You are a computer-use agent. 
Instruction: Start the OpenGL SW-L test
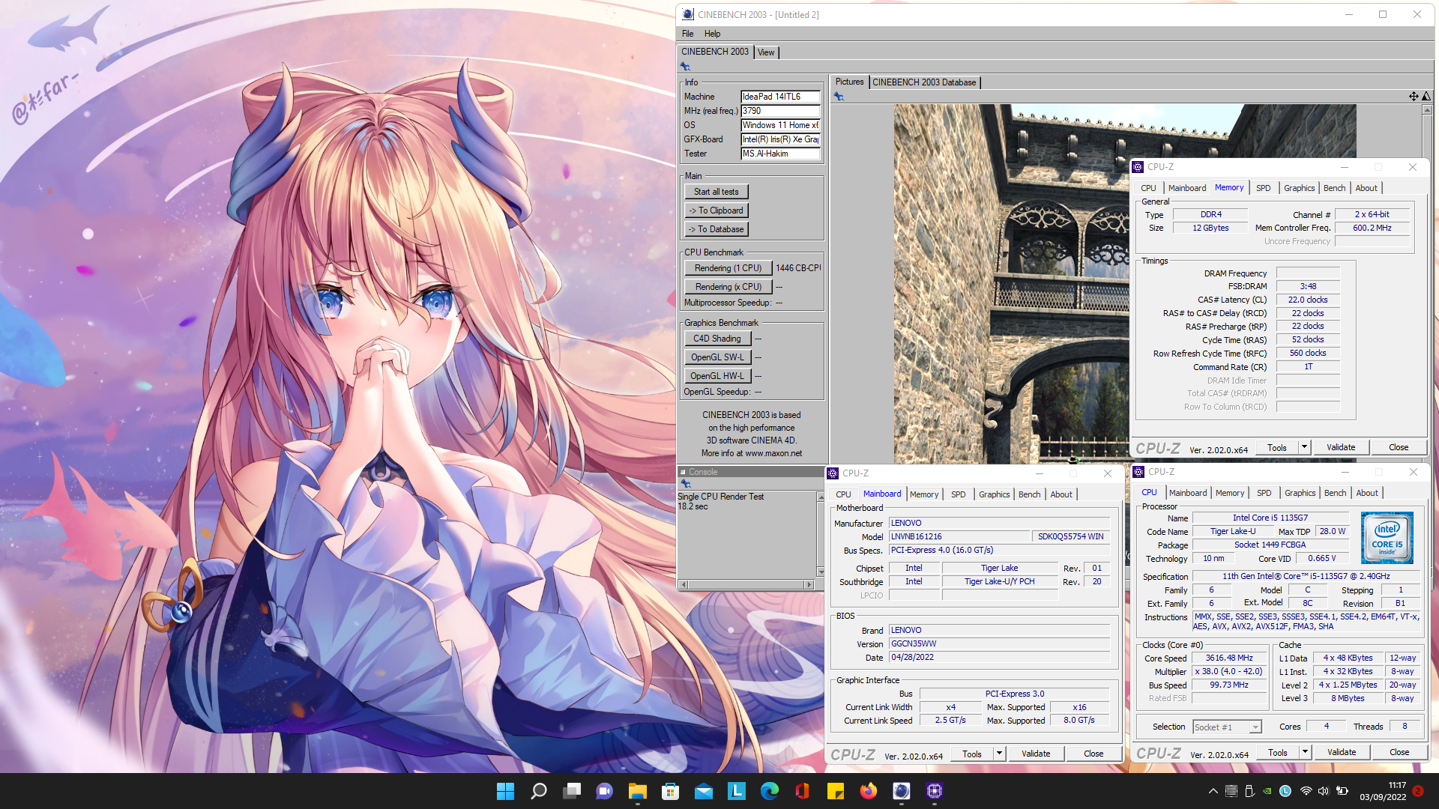717,357
